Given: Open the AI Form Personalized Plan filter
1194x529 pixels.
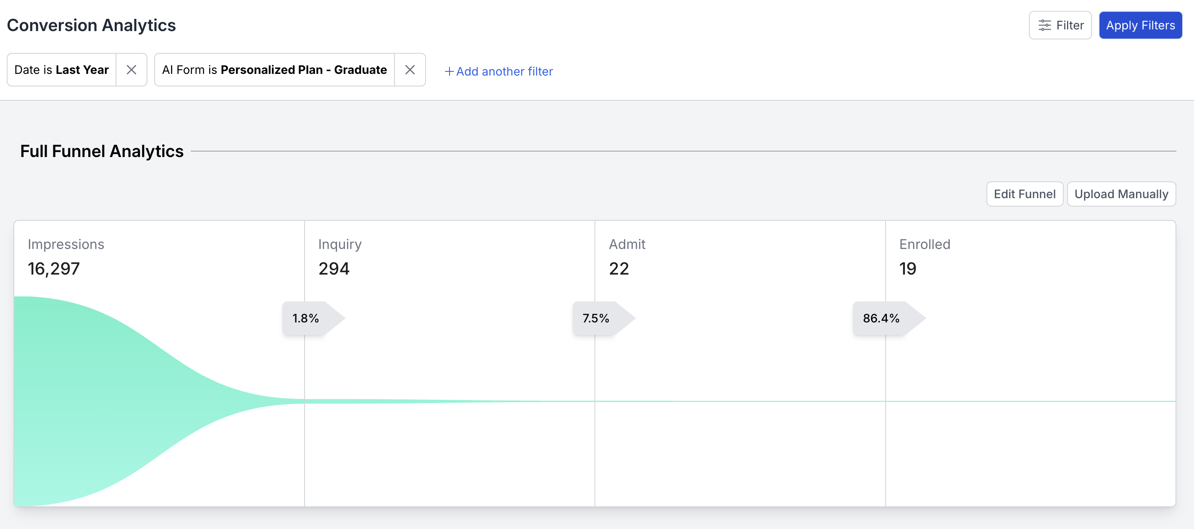Looking at the screenshot, I should [274, 69].
